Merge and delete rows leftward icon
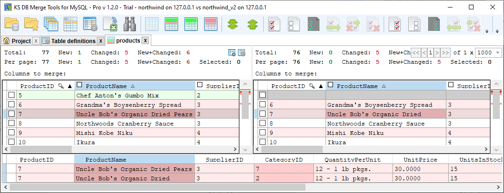This screenshot has width=504, height=193. [x=474, y=24]
